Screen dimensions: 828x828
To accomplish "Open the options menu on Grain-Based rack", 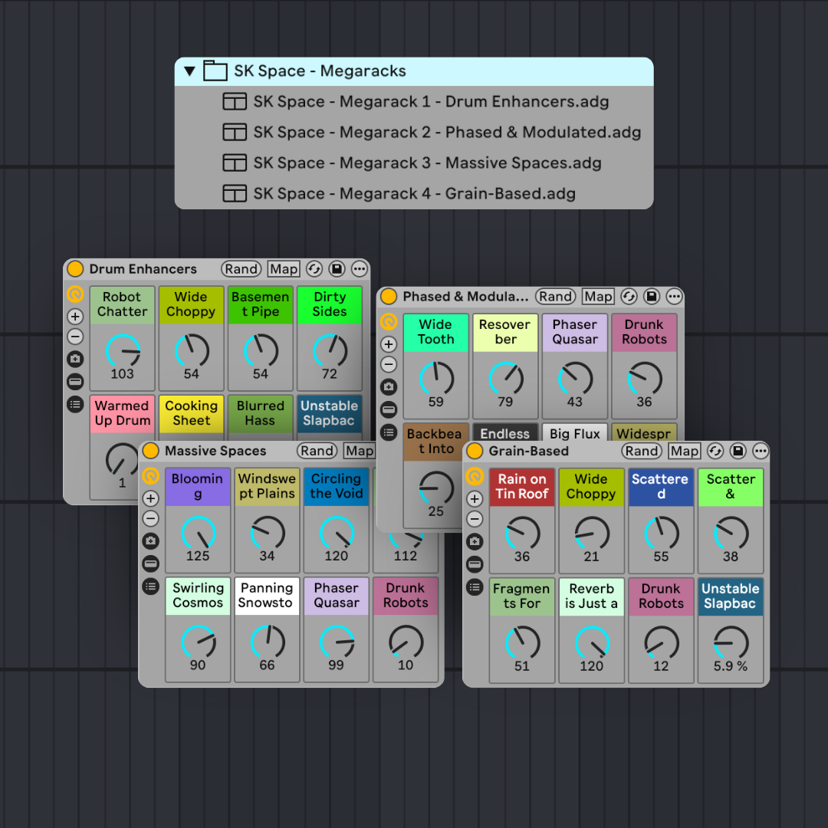I will tap(760, 451).
